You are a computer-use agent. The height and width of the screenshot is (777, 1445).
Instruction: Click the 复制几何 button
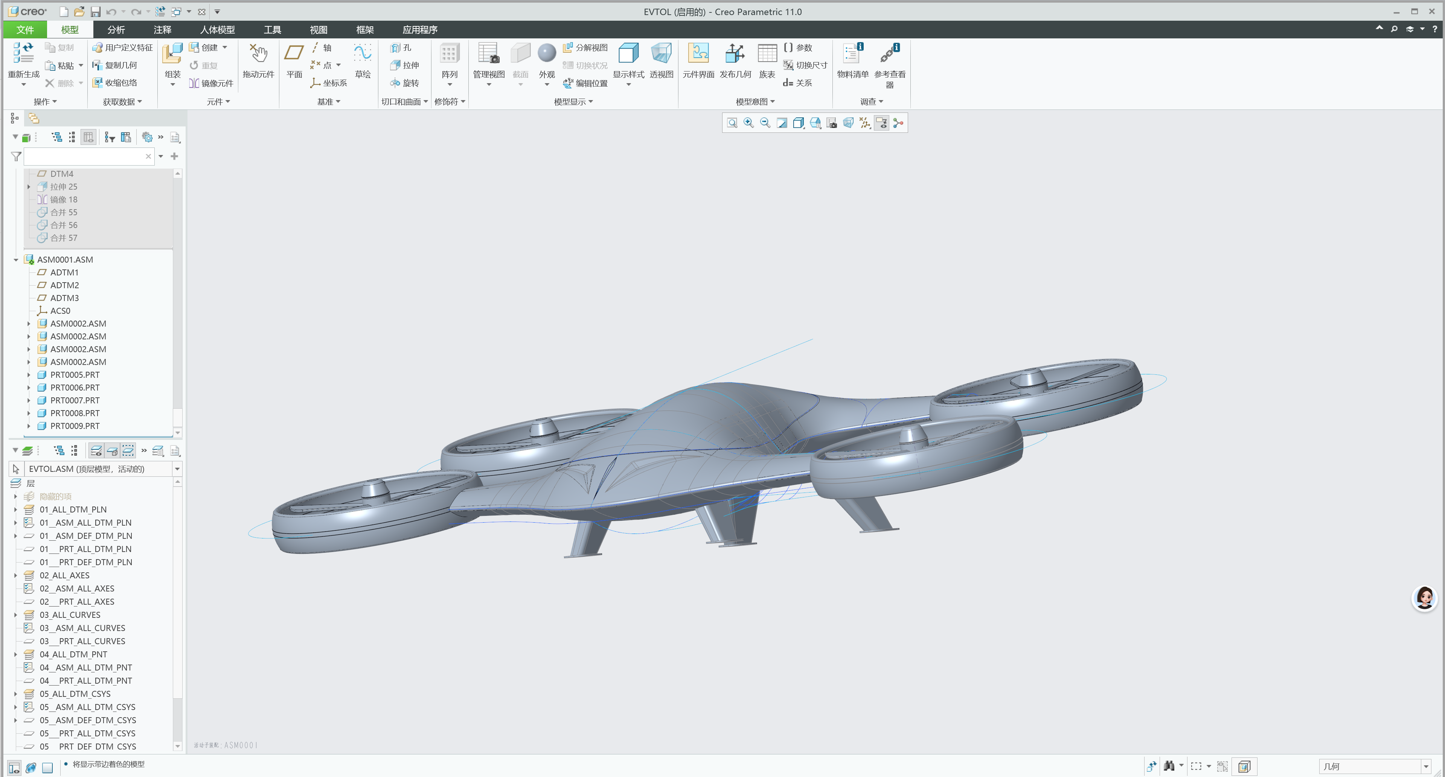coord(115,65)
